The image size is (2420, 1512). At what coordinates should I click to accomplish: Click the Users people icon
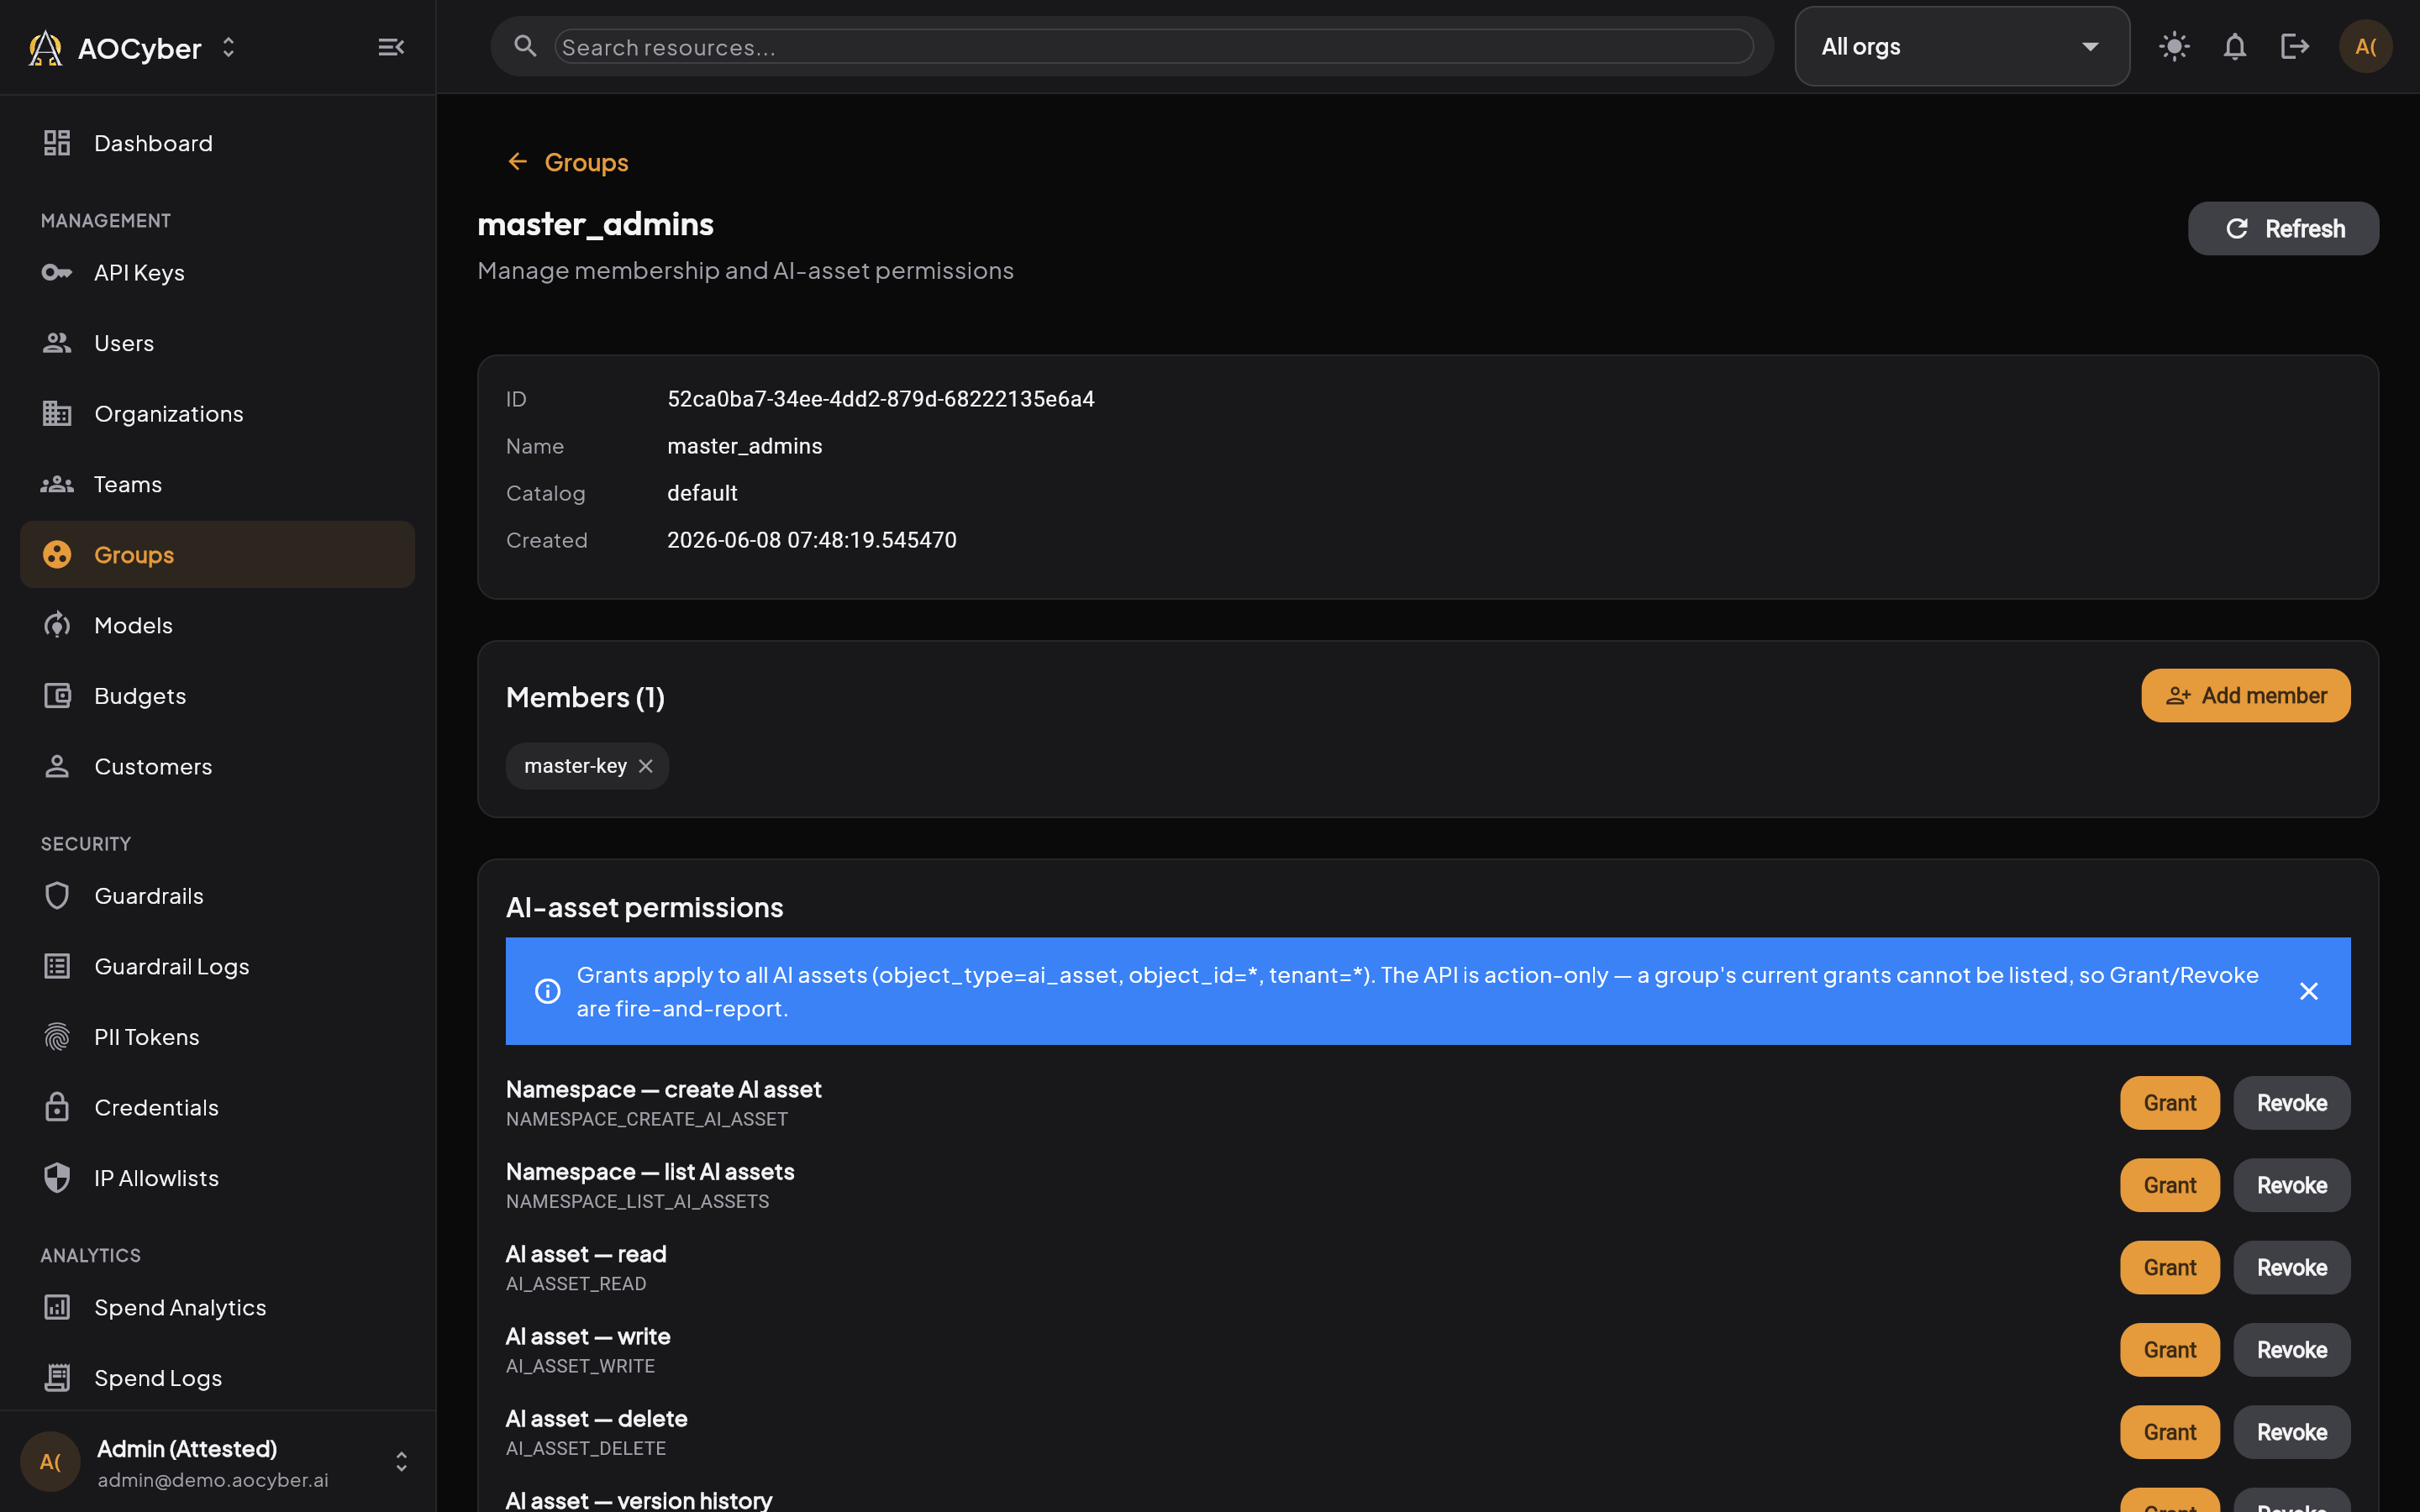click(x=57, y=343)
